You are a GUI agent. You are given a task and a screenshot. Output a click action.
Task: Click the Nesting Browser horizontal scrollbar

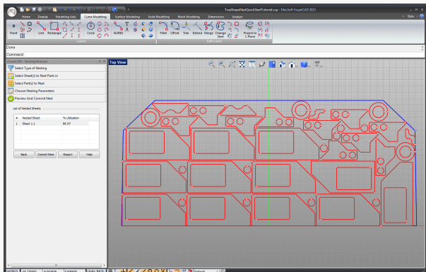(57, 265)
